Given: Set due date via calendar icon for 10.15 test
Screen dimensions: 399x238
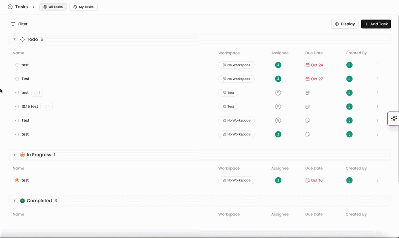Looking at the screenshot, I should 307,107.
